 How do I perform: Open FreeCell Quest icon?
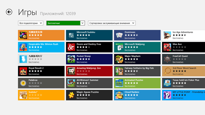point(167,59)
